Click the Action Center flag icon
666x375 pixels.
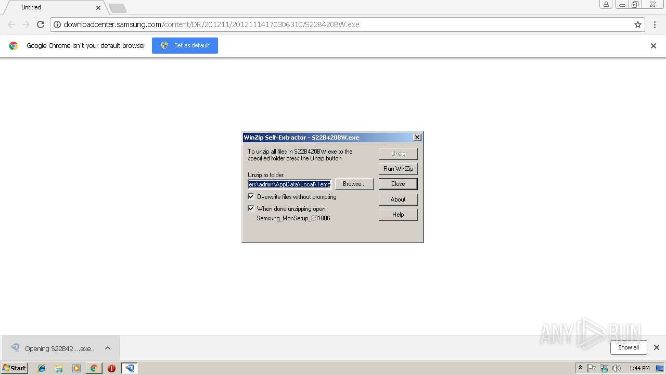[x=592, y=368]
